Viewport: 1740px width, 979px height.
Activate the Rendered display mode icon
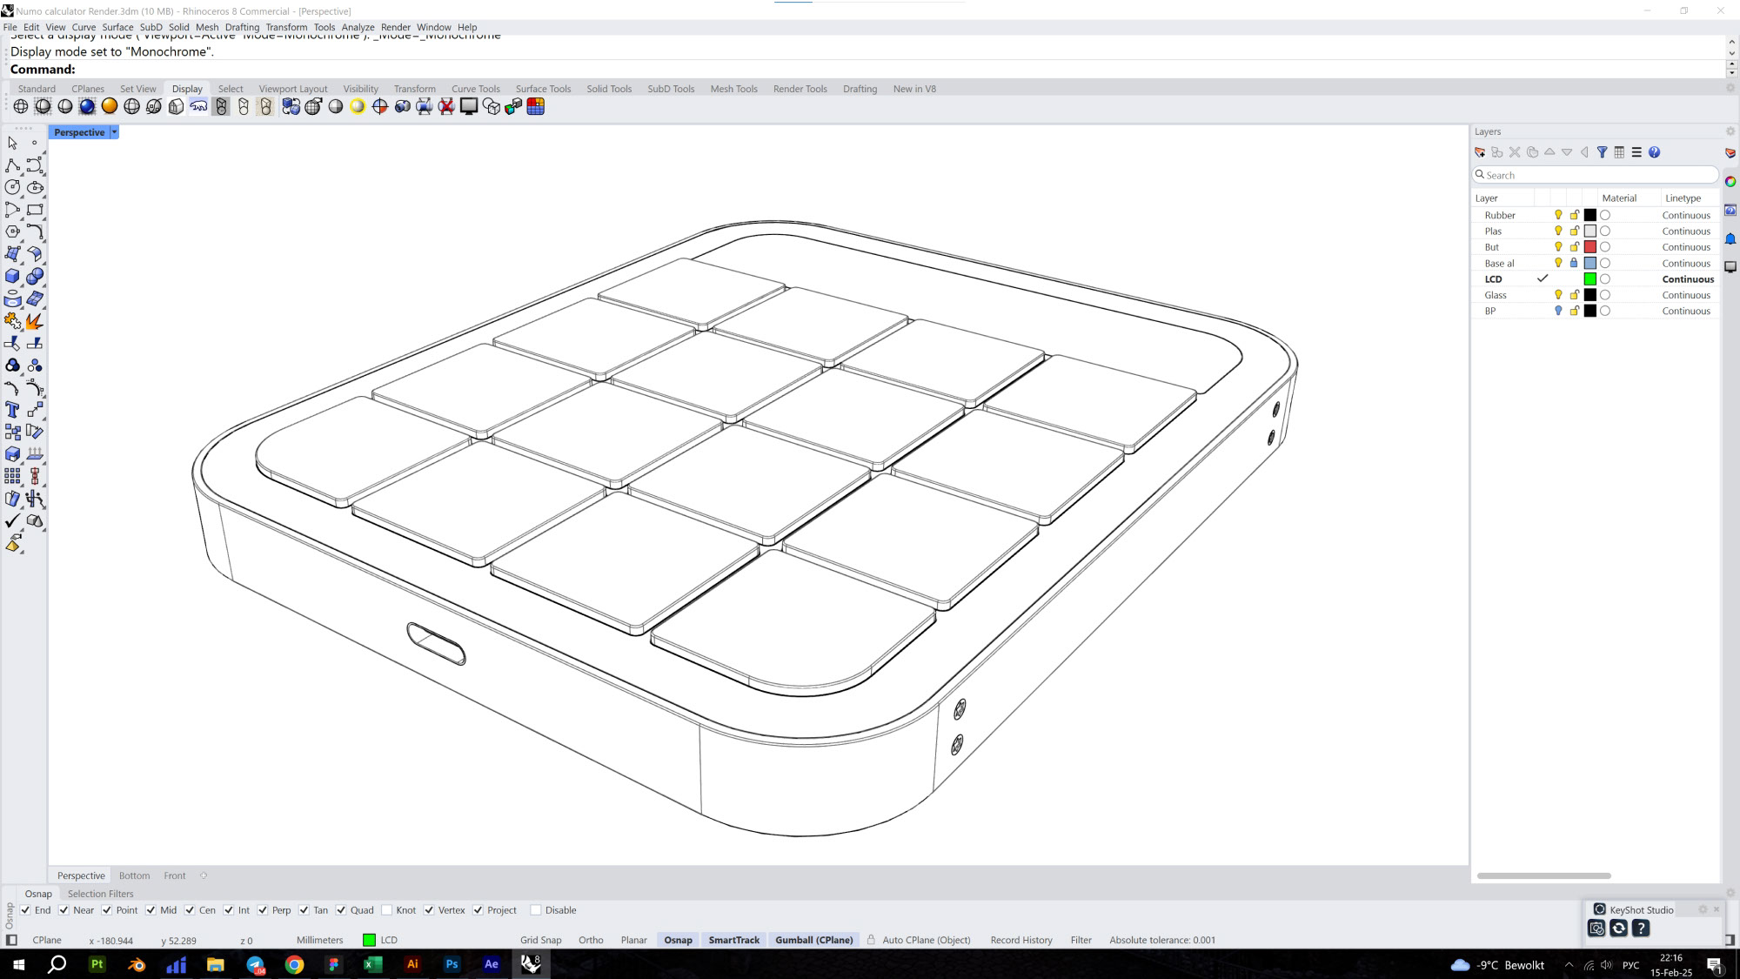click(x=87, y=106)
